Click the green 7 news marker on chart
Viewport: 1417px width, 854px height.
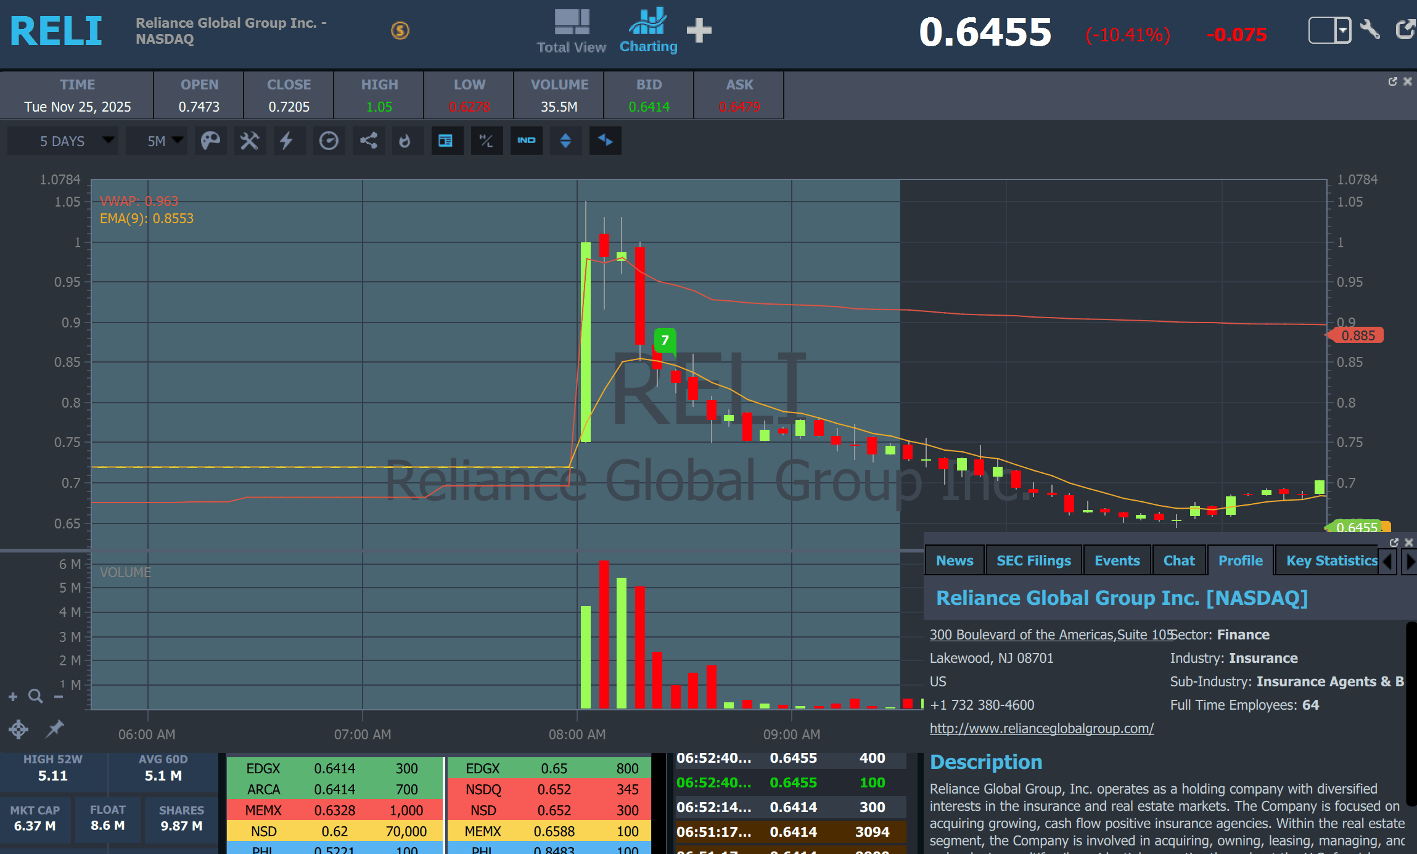click(x=665, y=340)
